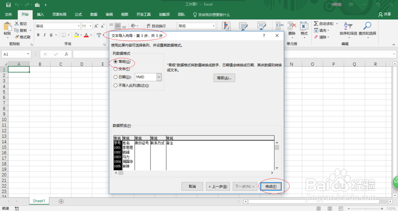Click the Clear (清除) eraser icon

coord(316,37)
